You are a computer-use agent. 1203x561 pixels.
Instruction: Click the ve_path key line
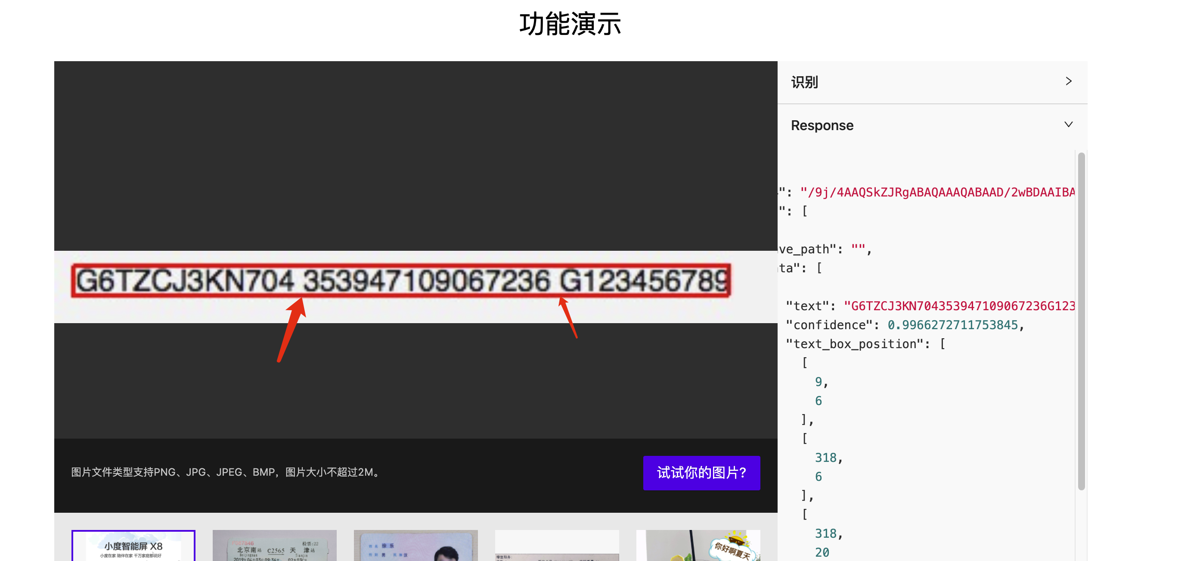[x=825, y=249]
